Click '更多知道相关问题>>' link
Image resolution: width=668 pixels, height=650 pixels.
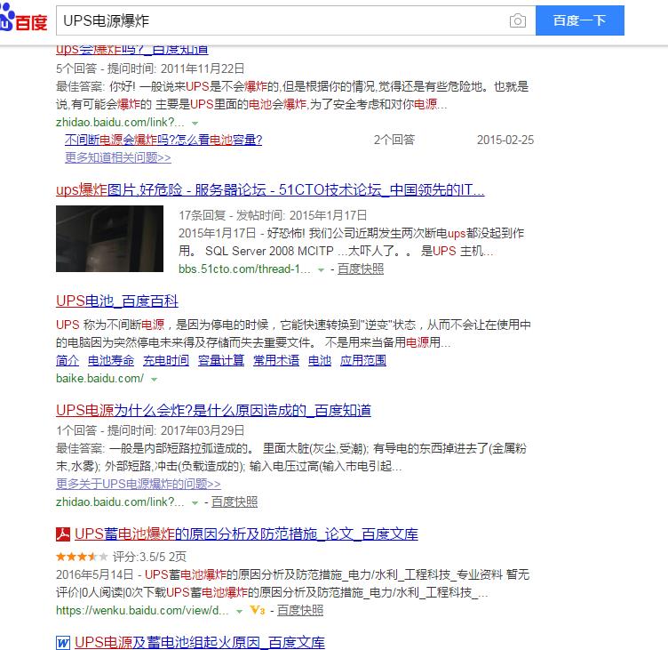(118, 157)
